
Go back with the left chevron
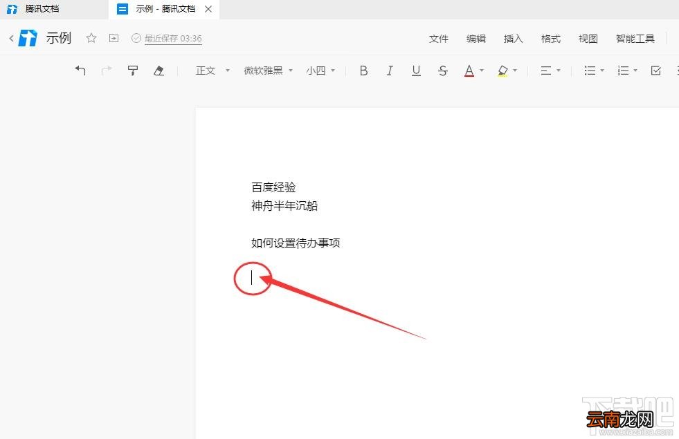pyautogui.click(x=11, y=38)
